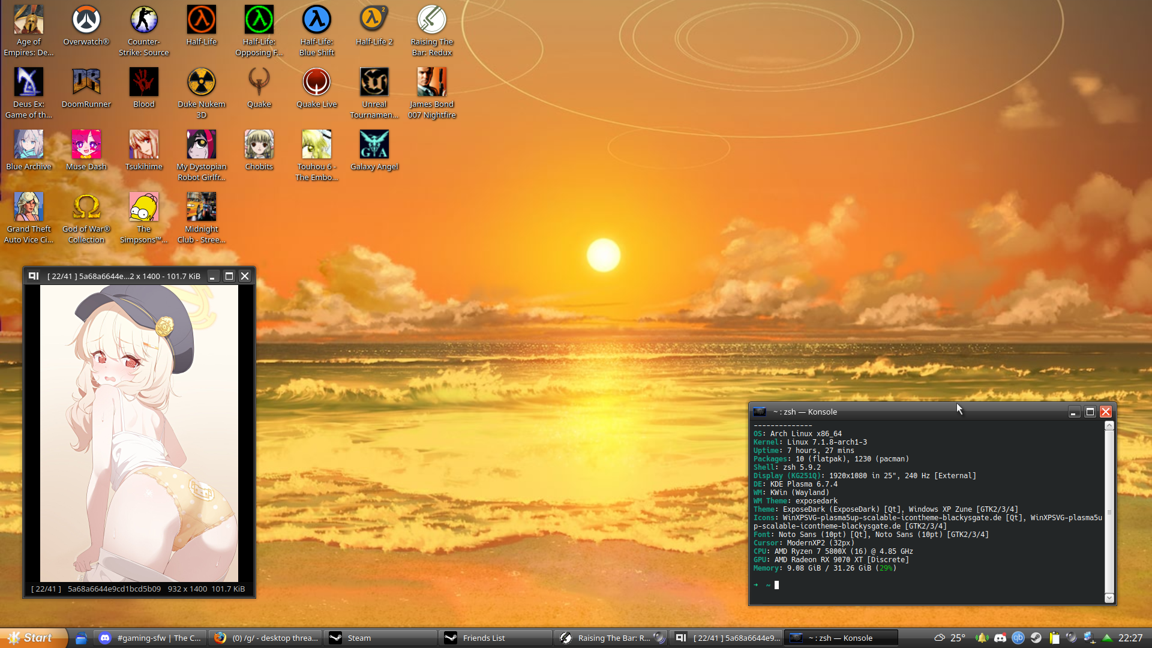The width and height of the screenshot is (1152, 648).
Task: Select the Grand Theft Auto Vice City icon
Action: 29,218
